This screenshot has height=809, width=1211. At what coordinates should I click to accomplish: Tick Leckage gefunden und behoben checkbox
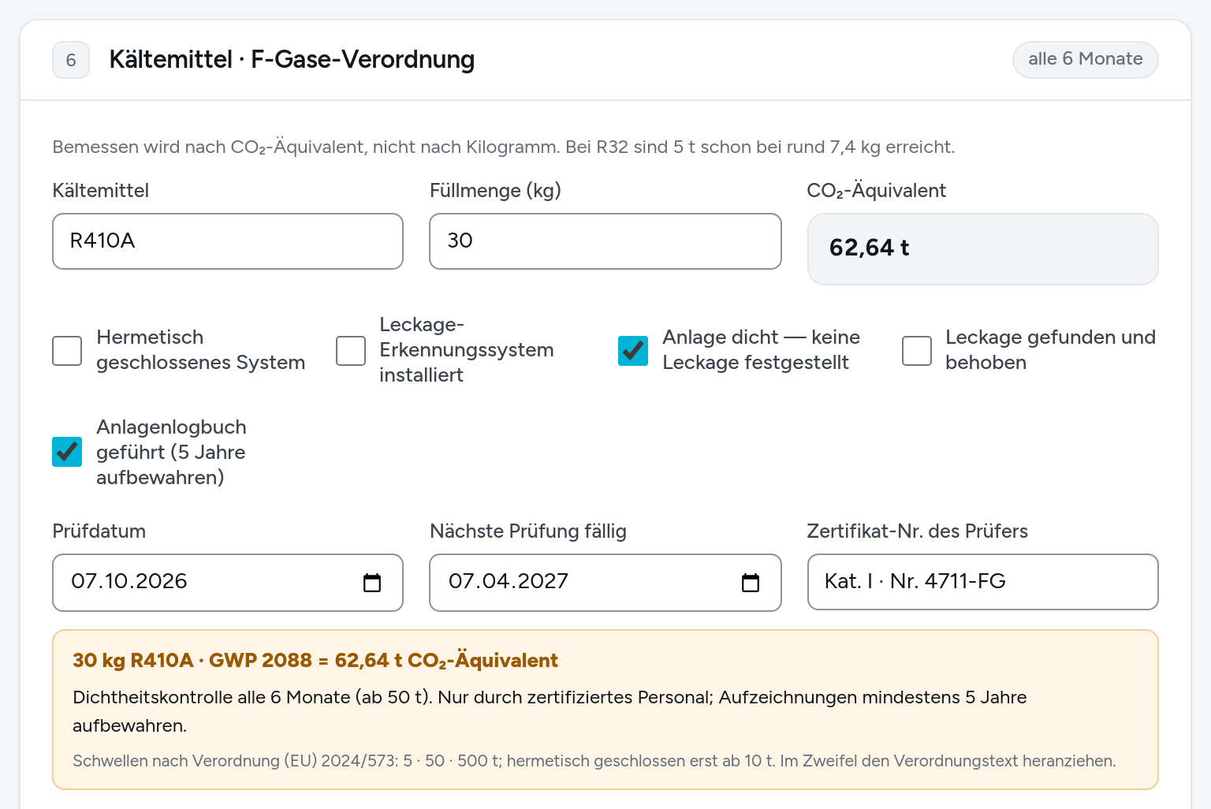pos(917,351)
